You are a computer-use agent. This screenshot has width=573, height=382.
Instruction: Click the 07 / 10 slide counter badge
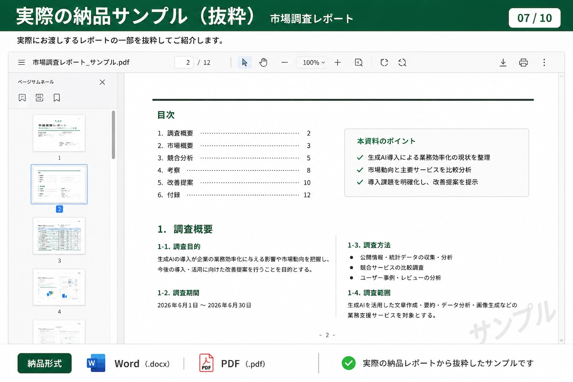coord(534,18)
